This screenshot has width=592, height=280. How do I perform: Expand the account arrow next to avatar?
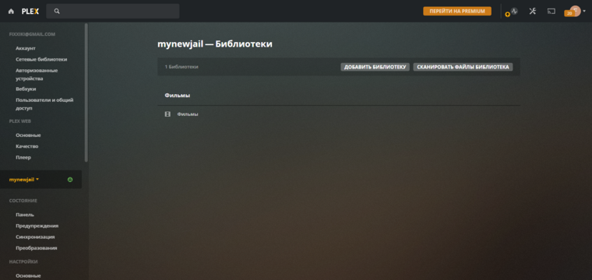coord(584,11)
